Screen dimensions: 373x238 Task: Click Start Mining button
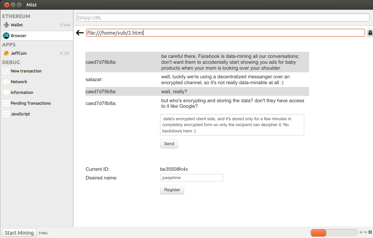pyautogui.click(x=19, y=233)
